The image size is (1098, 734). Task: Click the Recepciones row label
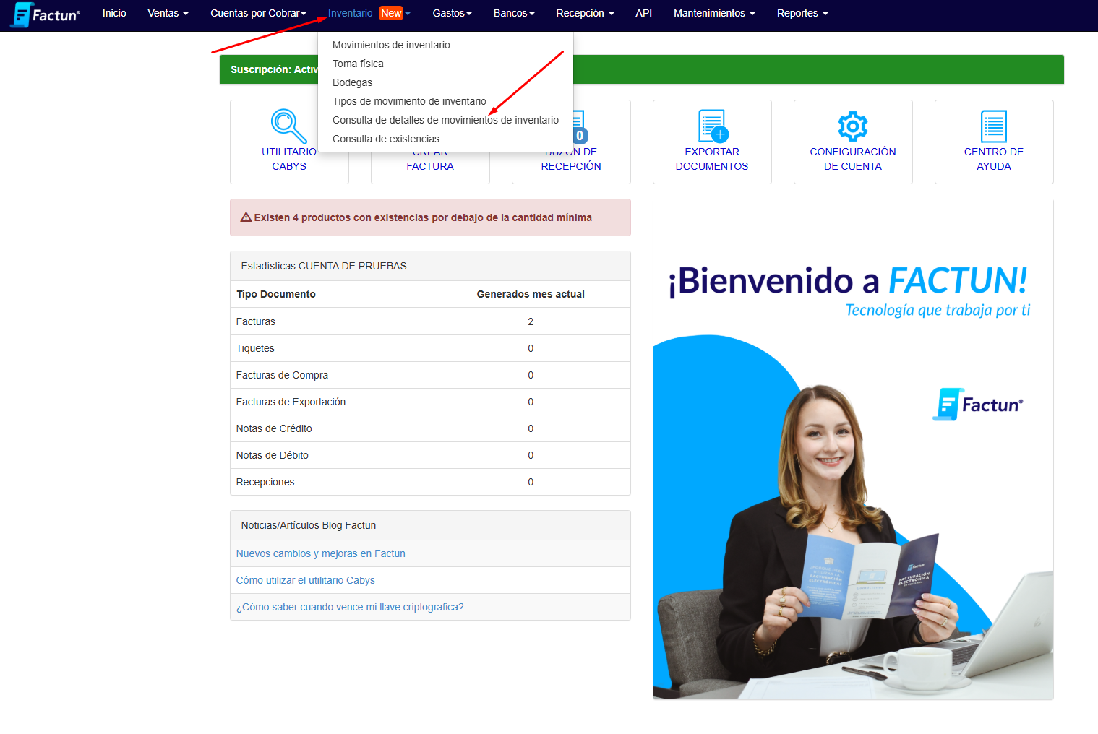tap(265, 482)
